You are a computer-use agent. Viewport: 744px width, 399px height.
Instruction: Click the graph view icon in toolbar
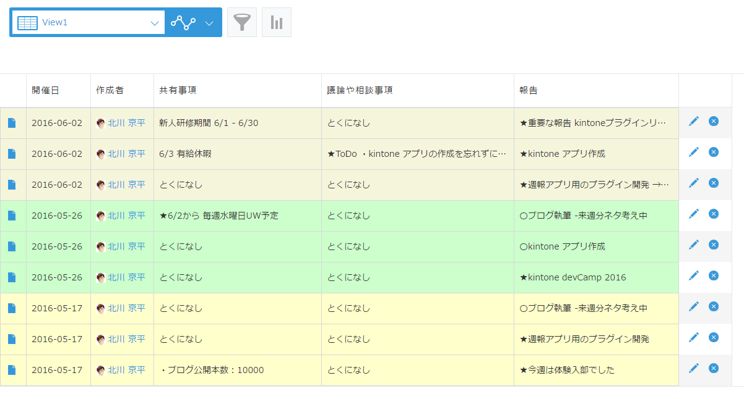click(183, 23)
